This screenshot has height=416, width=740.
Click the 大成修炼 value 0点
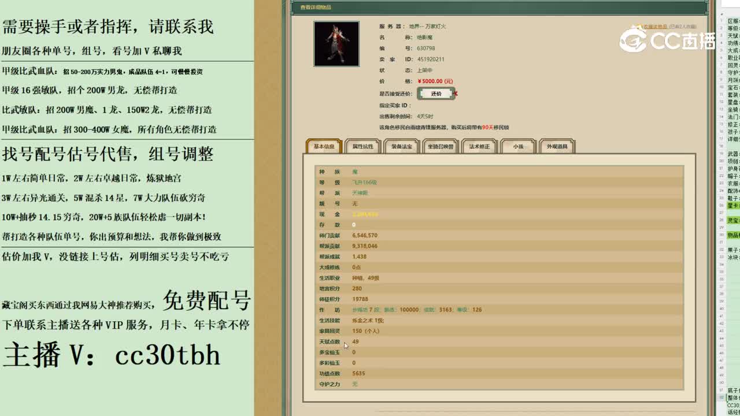click(x=357, y=268)
